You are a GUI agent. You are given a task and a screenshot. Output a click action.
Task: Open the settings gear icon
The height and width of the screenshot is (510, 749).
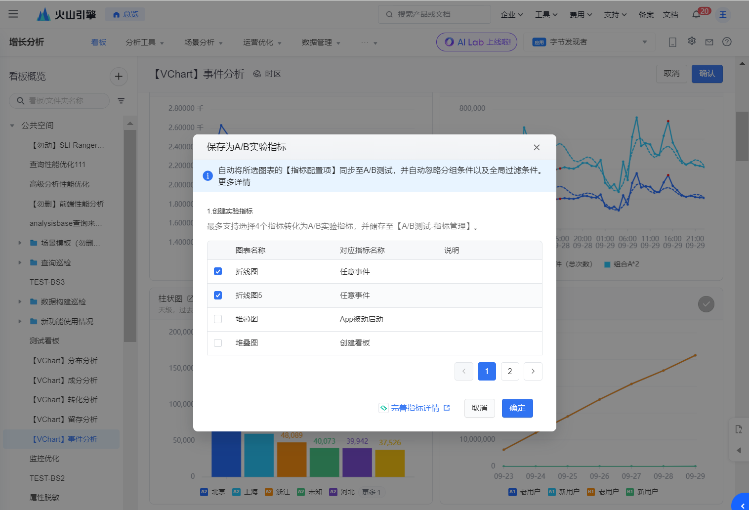coord(692,41)
